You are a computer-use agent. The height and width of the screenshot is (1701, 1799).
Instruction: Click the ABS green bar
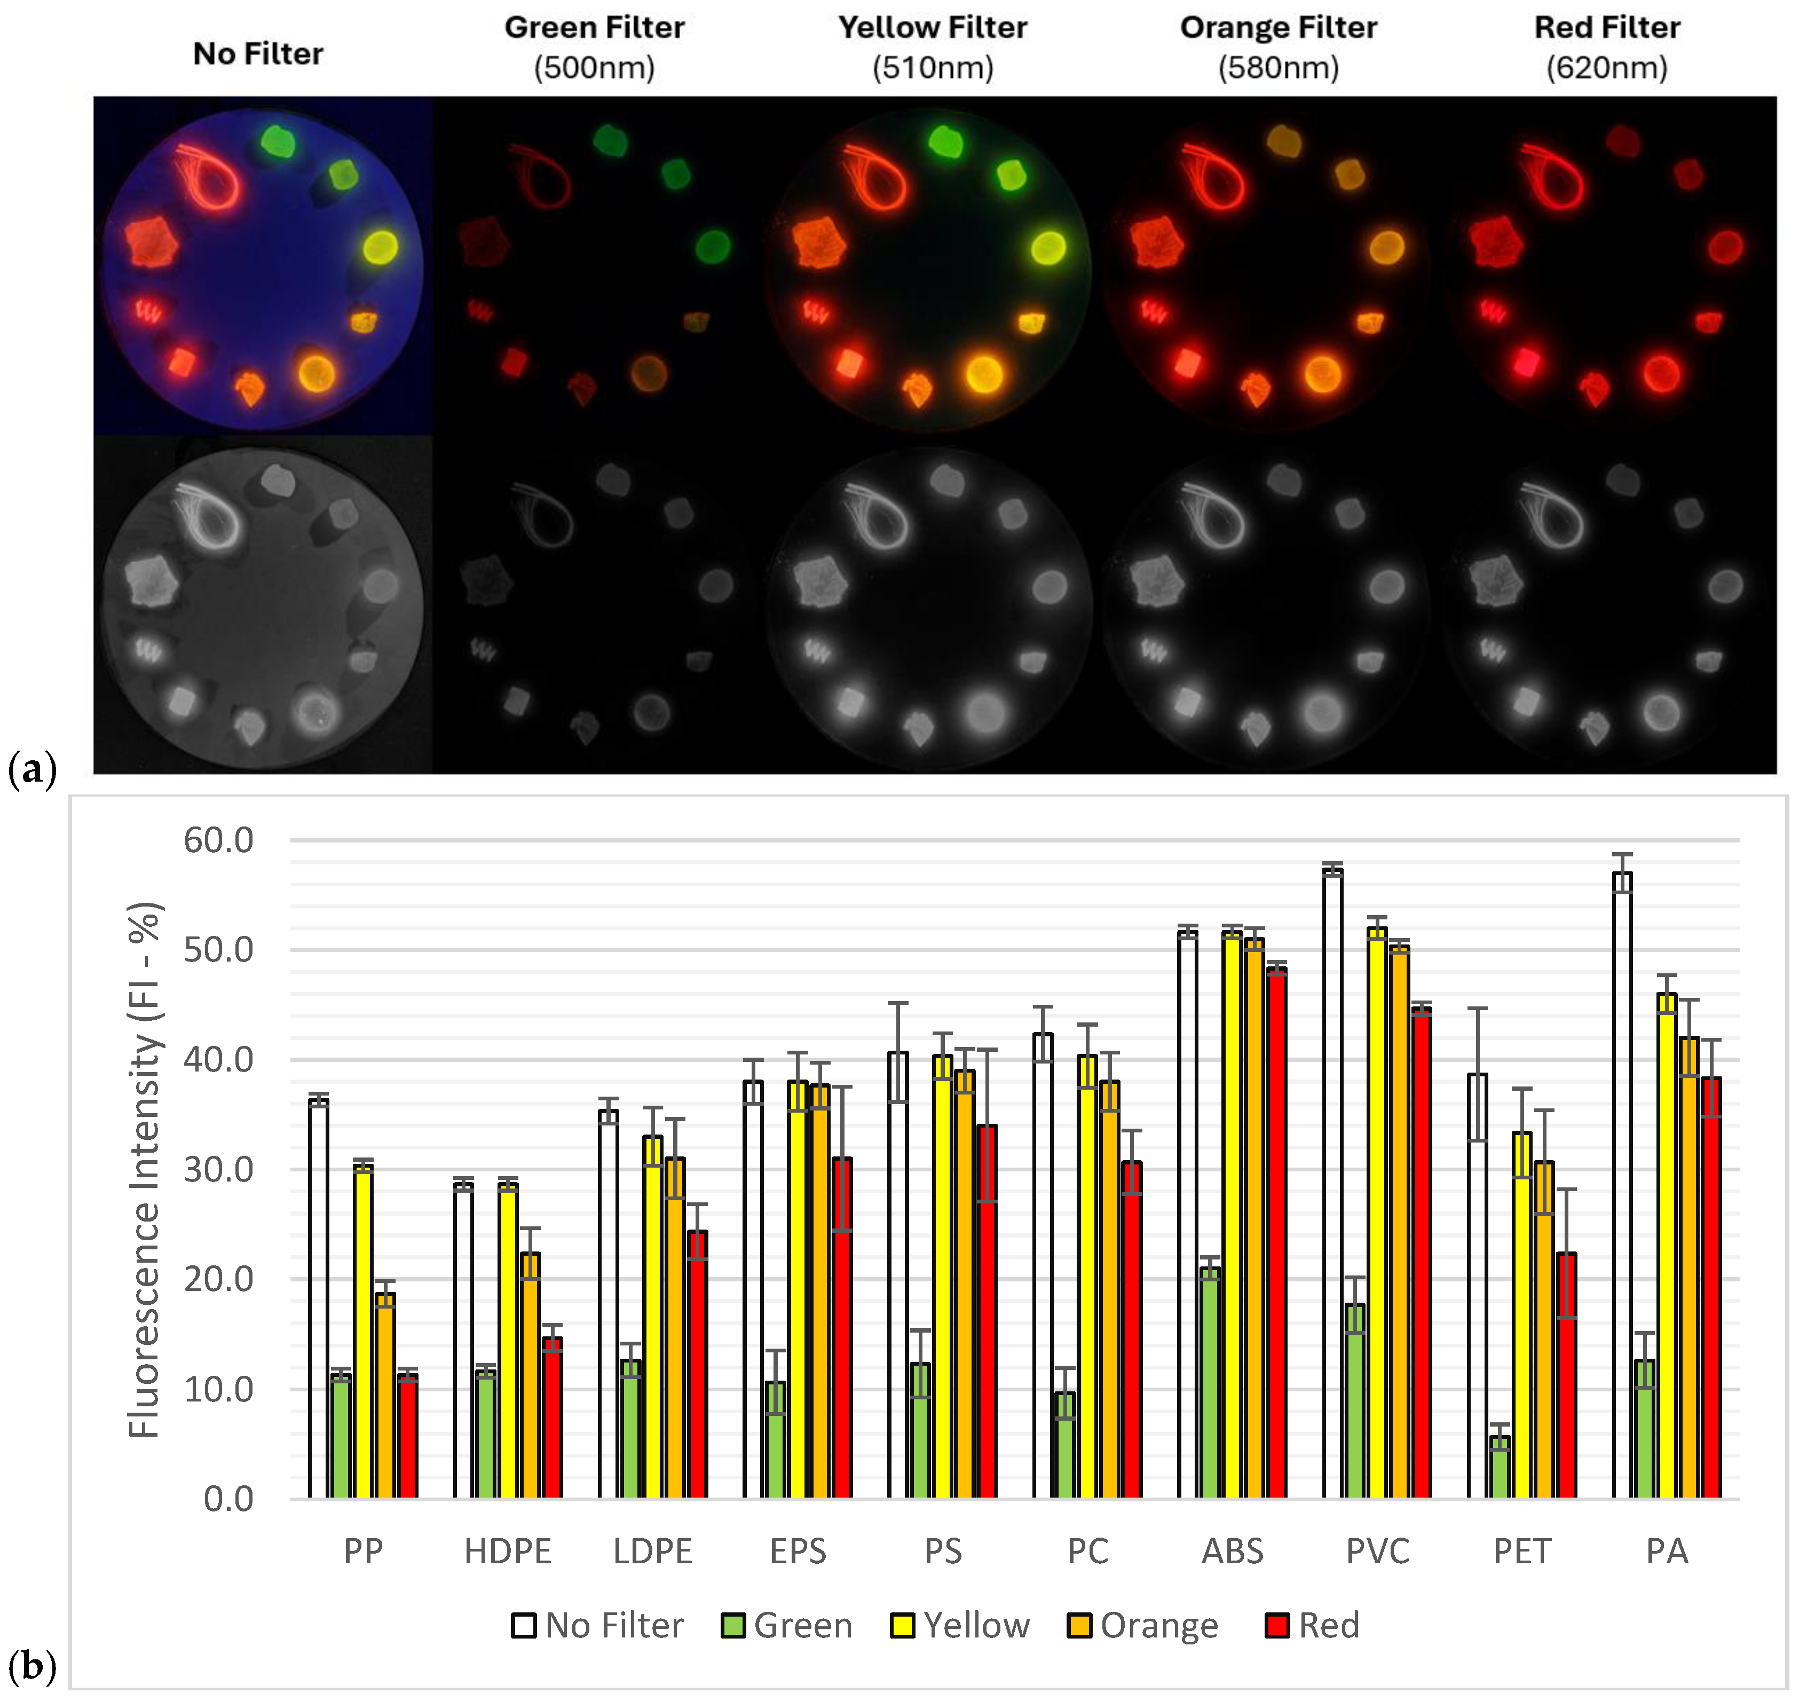[1210, 1383]
